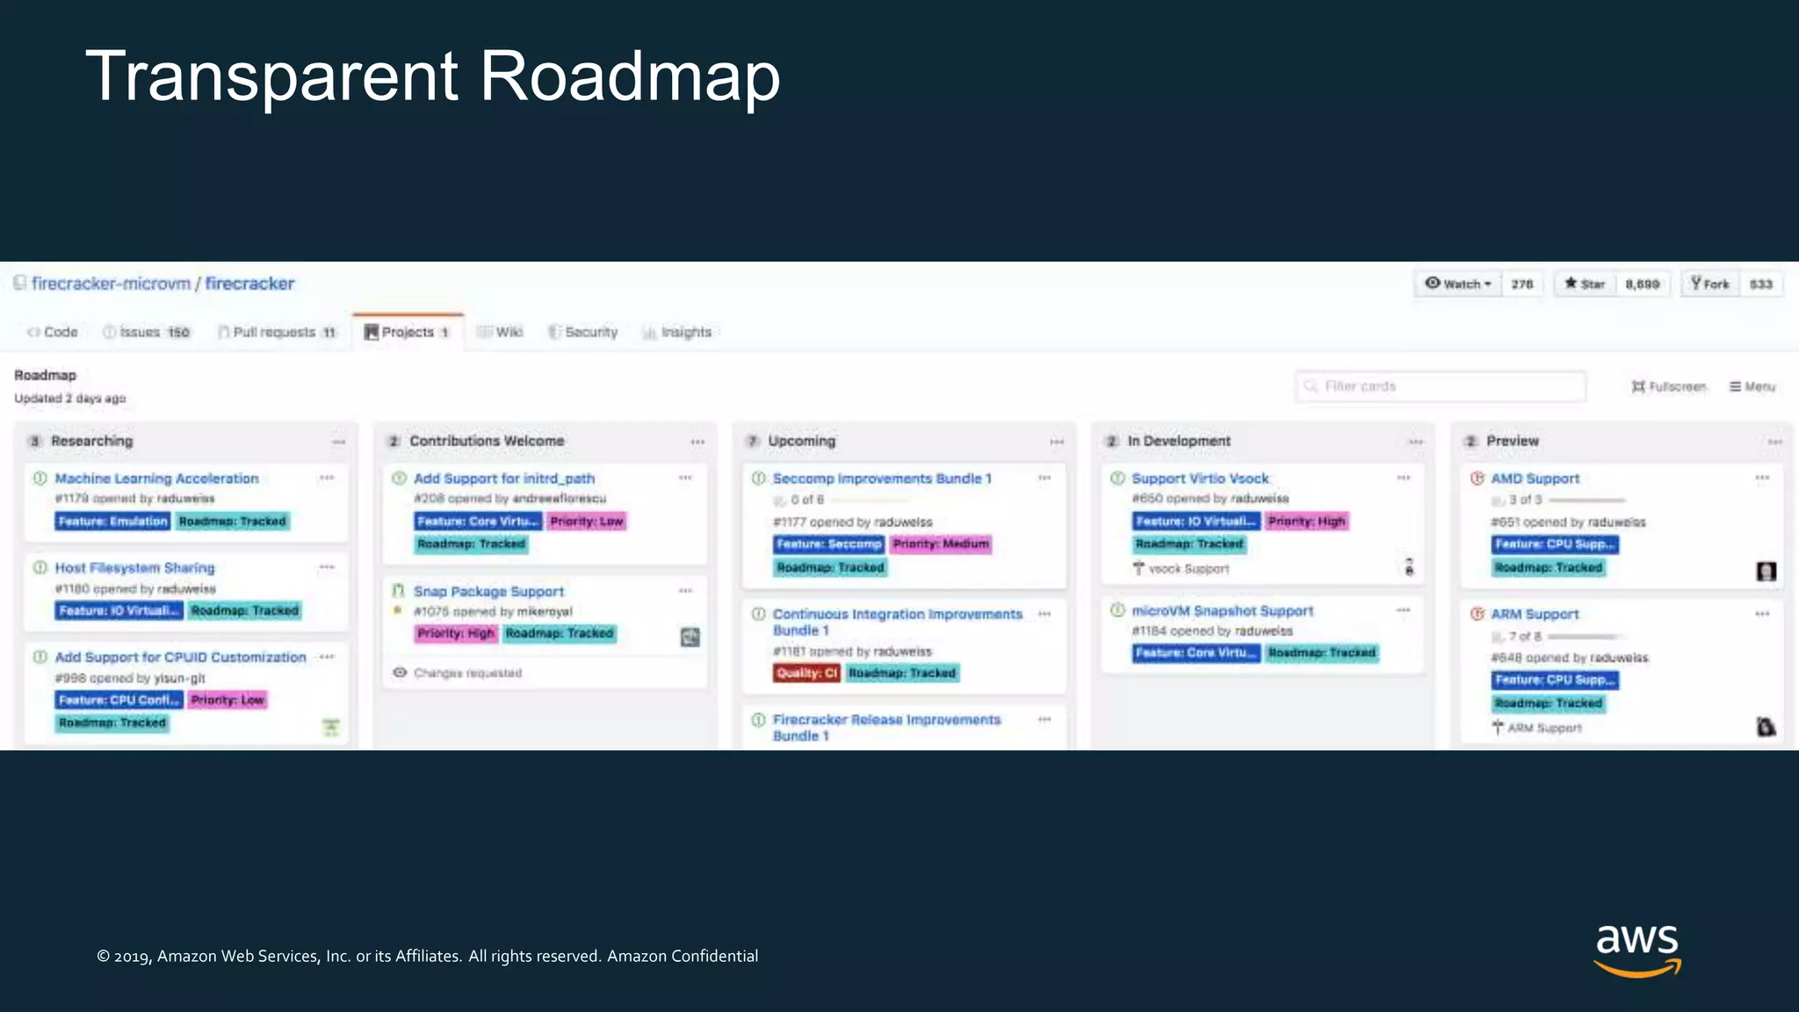Click the pull request icon on Snap Package Support
The width and height of the screenshot is (1799, 1012).
398,591
